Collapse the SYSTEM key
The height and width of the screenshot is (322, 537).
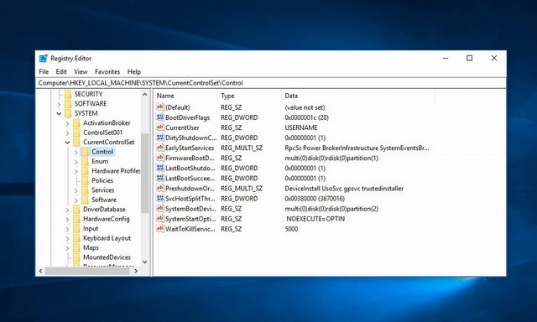point(59,113)
